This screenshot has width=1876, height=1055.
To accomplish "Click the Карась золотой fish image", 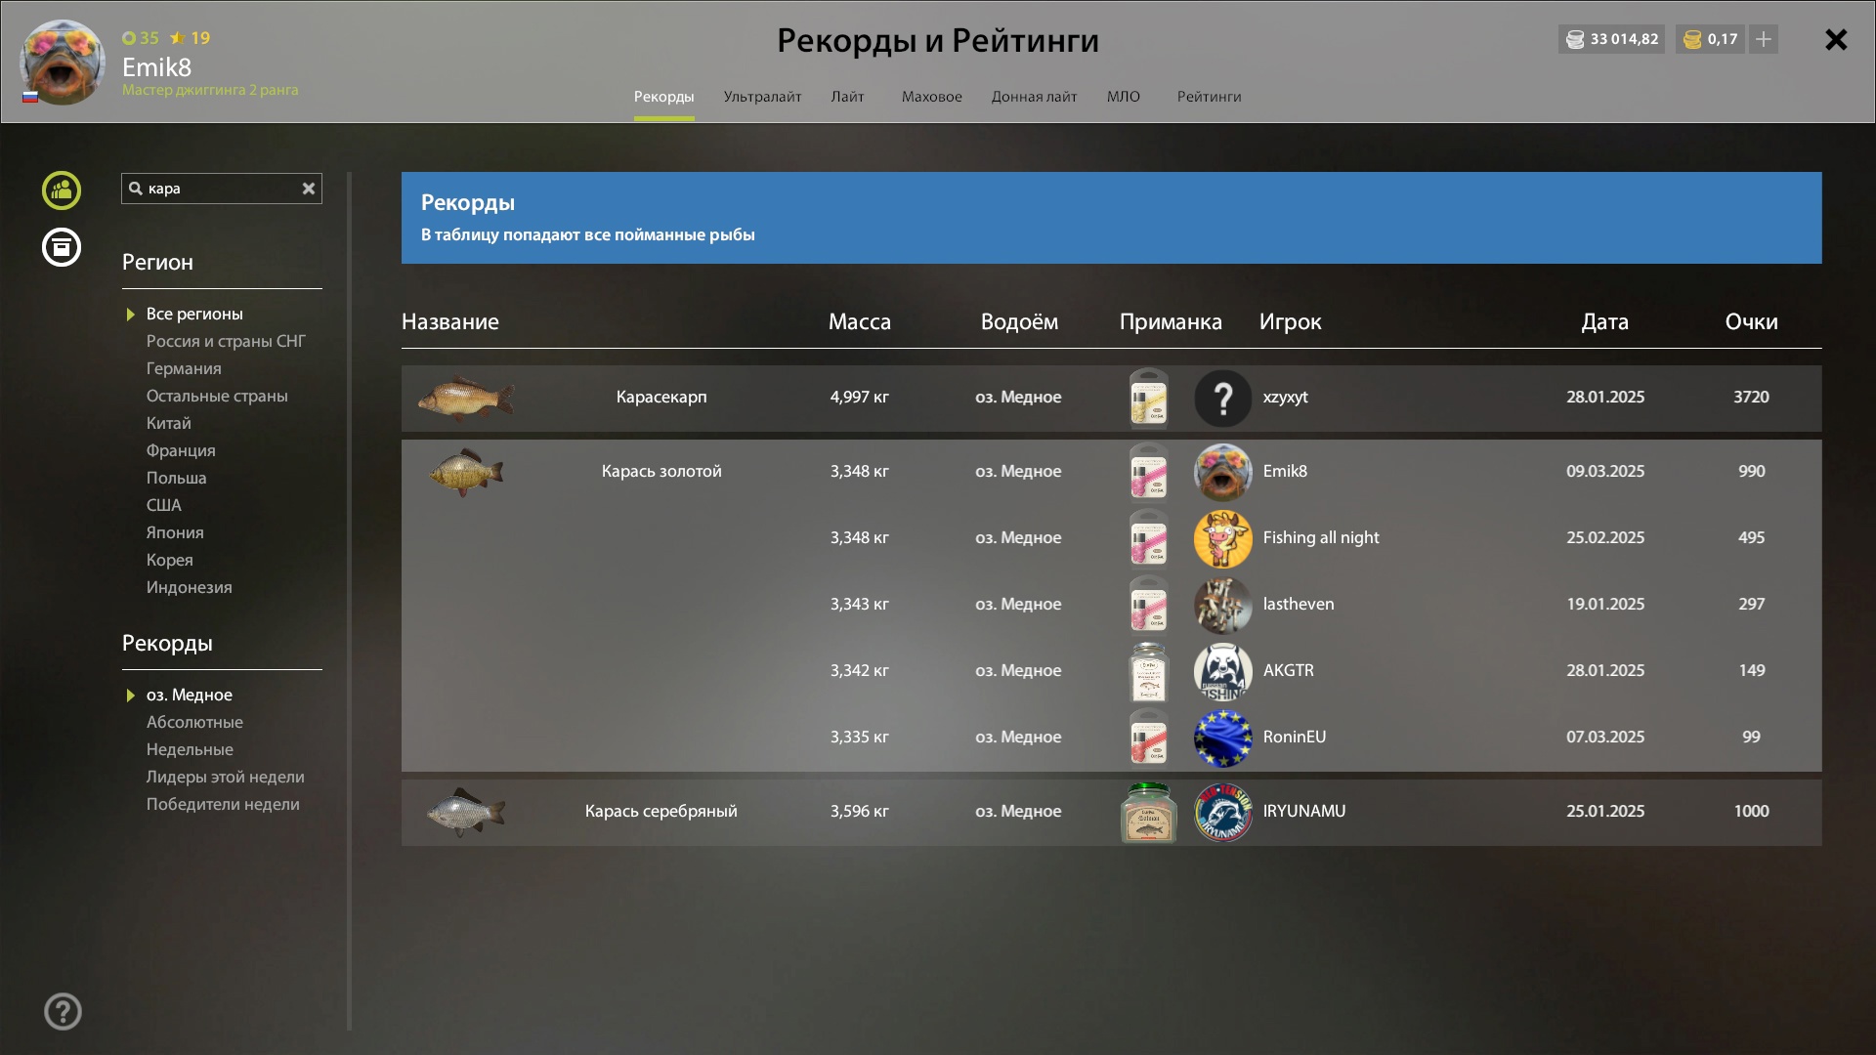I will (x=466, y=472).
